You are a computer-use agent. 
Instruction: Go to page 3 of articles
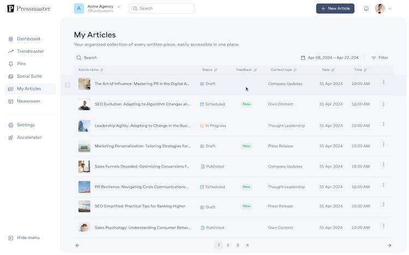point(238,245)
